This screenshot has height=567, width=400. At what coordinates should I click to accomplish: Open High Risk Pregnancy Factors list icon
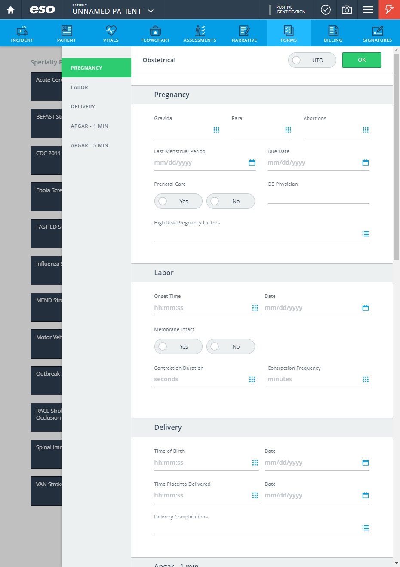[366, 234]
